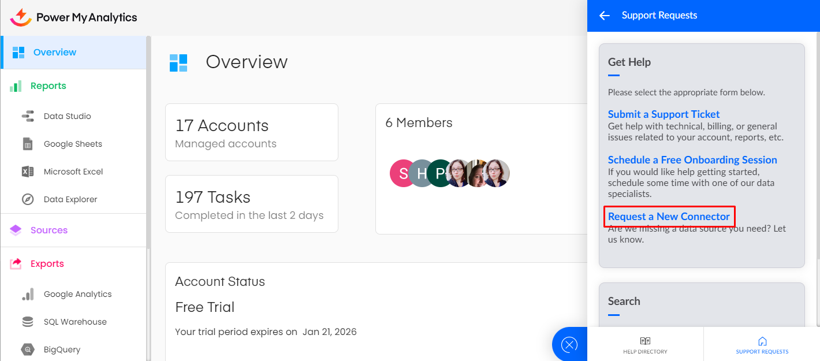Click the Data Explorer compass icon
This screenshot has width=820, height=361.
[x=28, y=199]
